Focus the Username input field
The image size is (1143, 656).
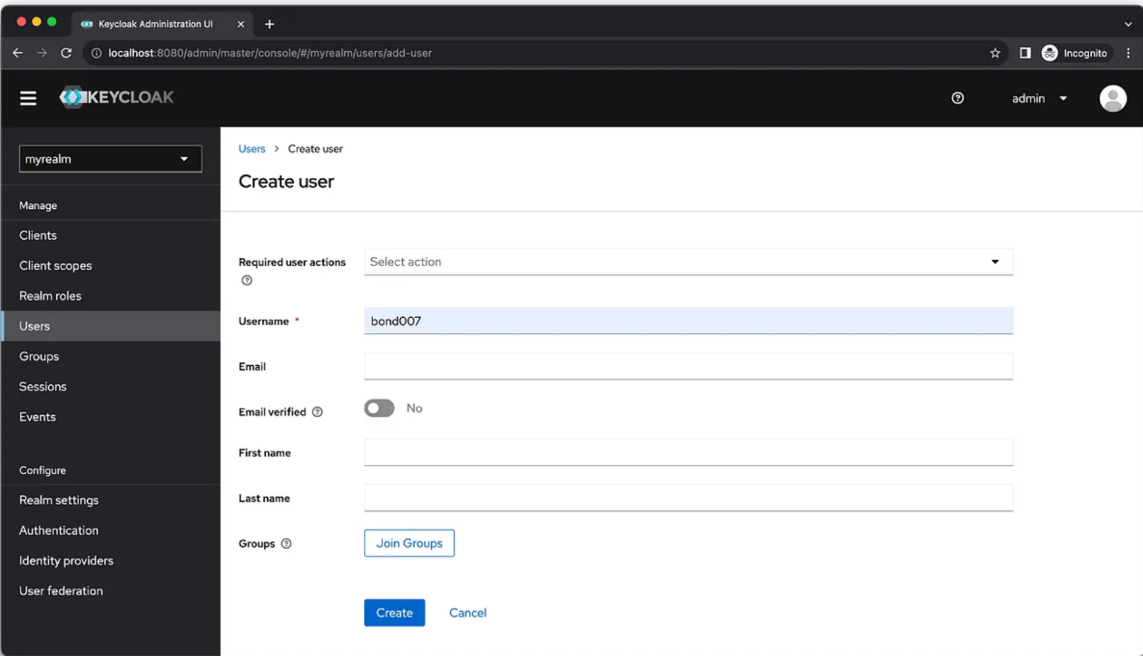pos(688,321)
